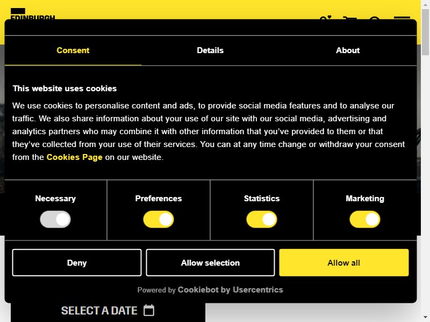The image size is (430, 322).
Task: Toggle off the Marketing cookies switch
Action: tap(365, 219)
